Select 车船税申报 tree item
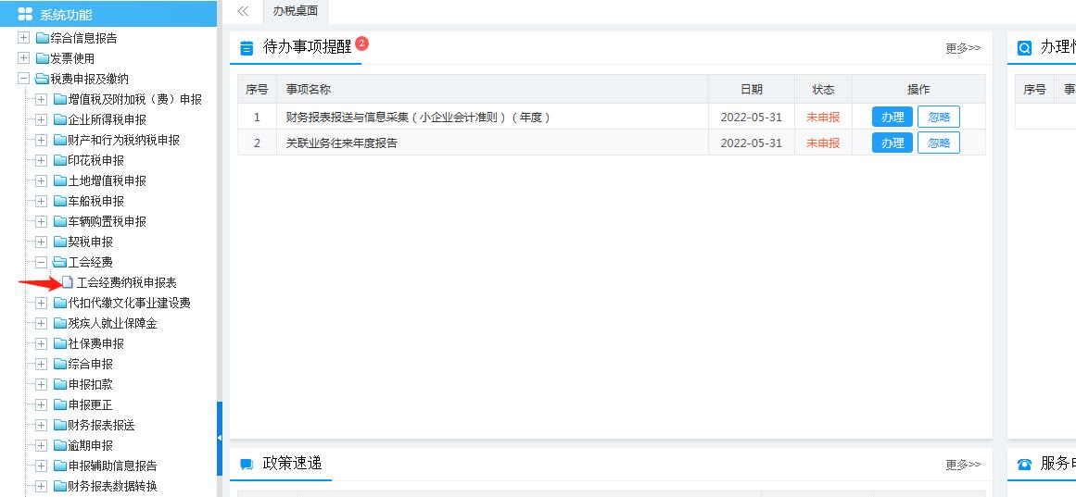Image resolution: width=1076 pixels, height=497 pixels. coord(96,202)
